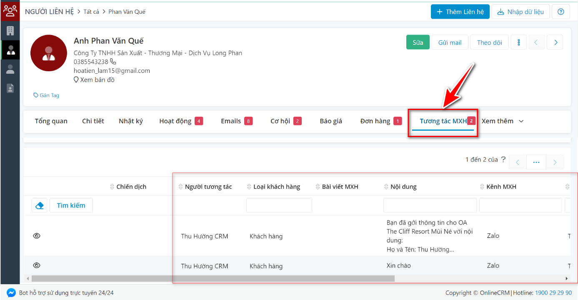View first Zalo interaction via eye icon

[x=37, y=235]
